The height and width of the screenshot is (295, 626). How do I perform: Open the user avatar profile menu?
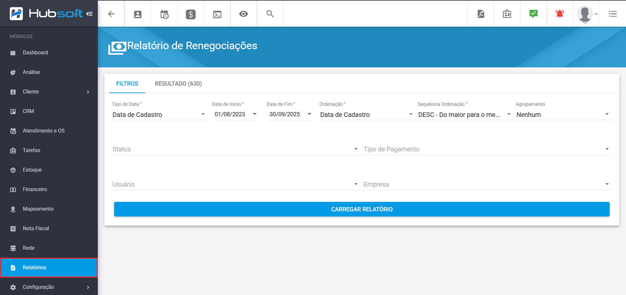586,14
